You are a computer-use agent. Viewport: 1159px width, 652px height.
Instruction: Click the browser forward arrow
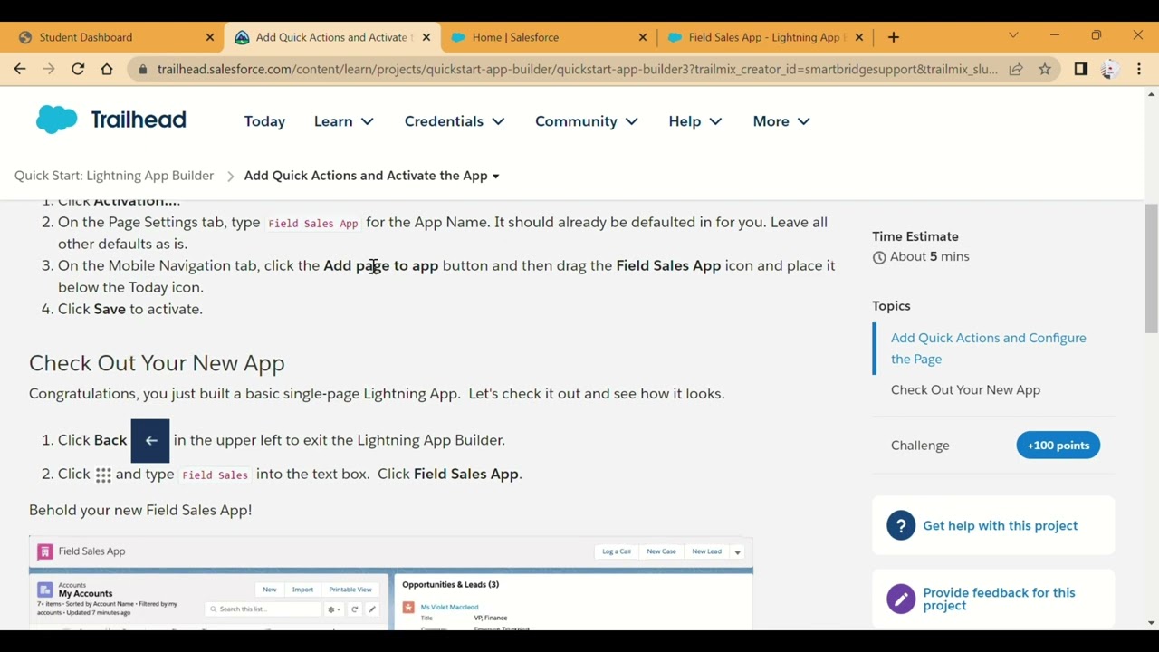(x=49, y=69)
